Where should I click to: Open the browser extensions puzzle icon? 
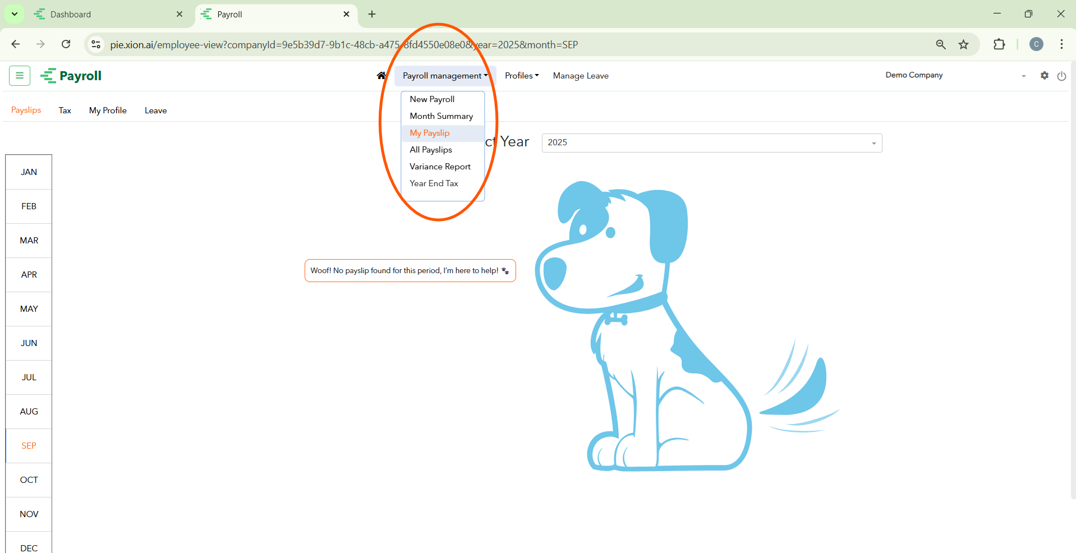(x=999, y=44)
